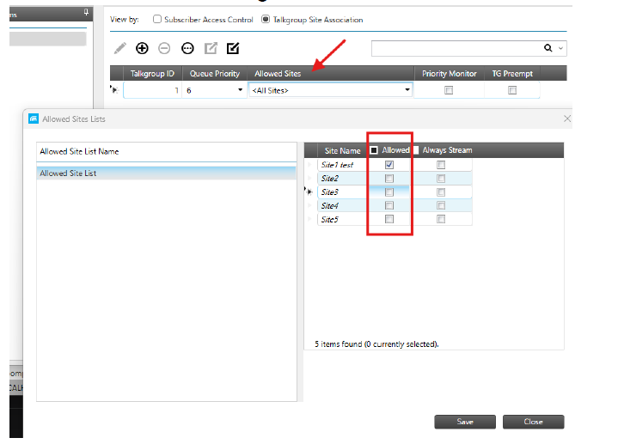Select Talkgroup Site Association view option

[x=266, y=19]
